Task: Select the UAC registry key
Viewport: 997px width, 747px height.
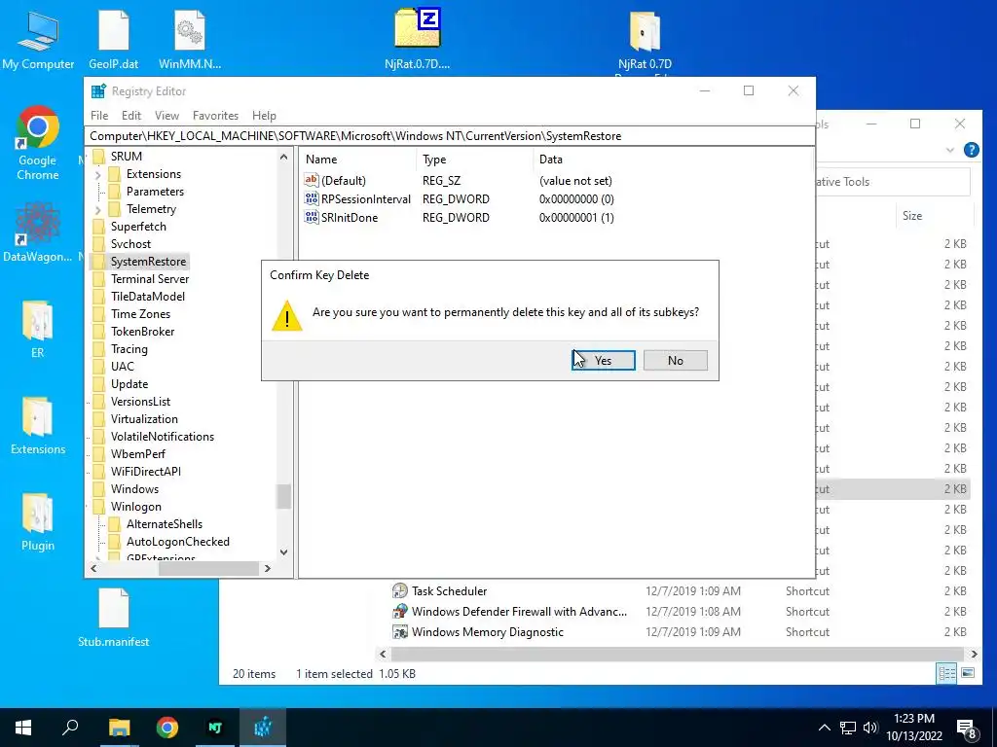Action: [x=122, y=367]
